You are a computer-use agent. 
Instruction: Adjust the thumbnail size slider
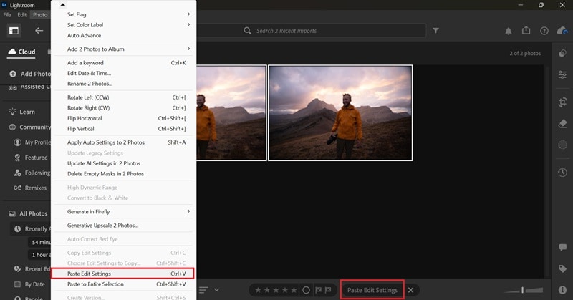click(524, 290)
